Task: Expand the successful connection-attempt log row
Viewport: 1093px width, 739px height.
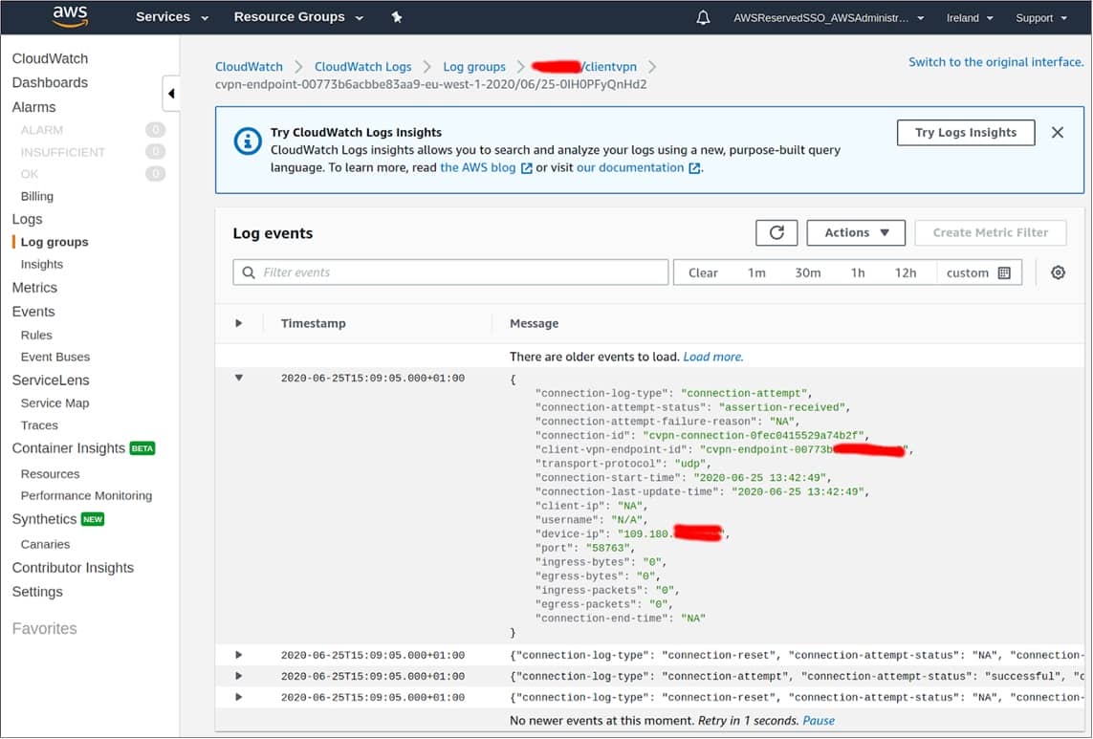Action: [239, 676]
